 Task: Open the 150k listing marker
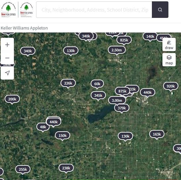(63, 136)
